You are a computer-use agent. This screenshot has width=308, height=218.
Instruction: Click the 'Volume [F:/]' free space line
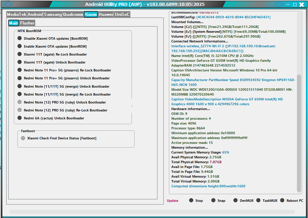point(216,37)
